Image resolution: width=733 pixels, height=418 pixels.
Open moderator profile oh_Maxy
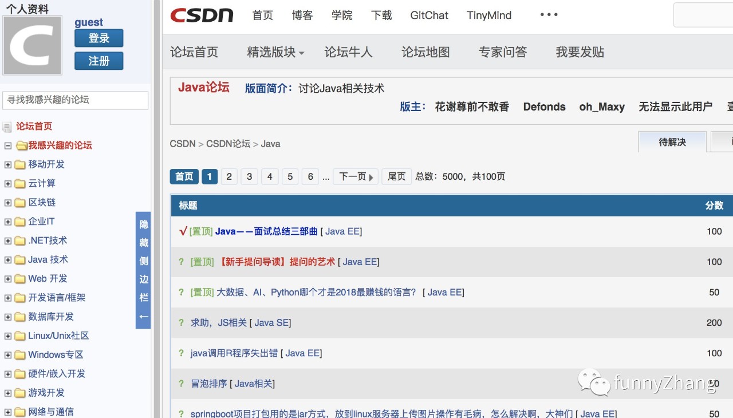point(602,107)
